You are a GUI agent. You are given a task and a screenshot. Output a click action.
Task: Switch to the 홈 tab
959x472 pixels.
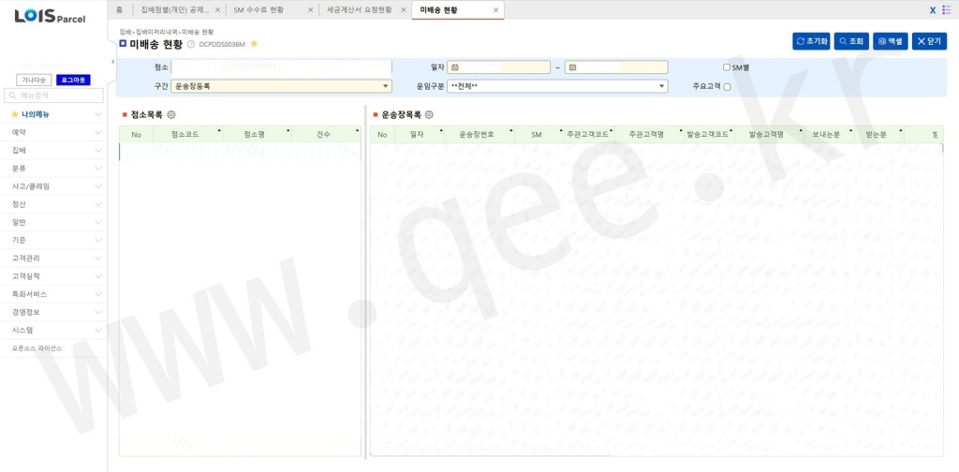click(x=119, y=9)
